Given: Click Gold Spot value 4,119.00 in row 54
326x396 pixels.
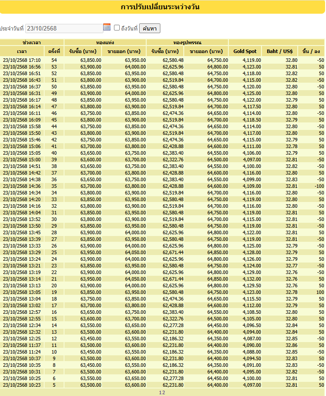Looking at the screenshot, I should 252,60.
